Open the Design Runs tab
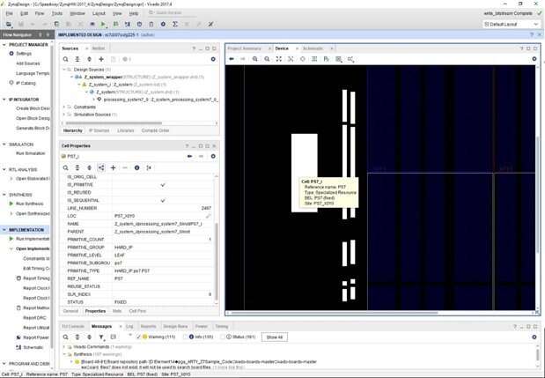Screen dimensions: 545x378 (175, 326)
